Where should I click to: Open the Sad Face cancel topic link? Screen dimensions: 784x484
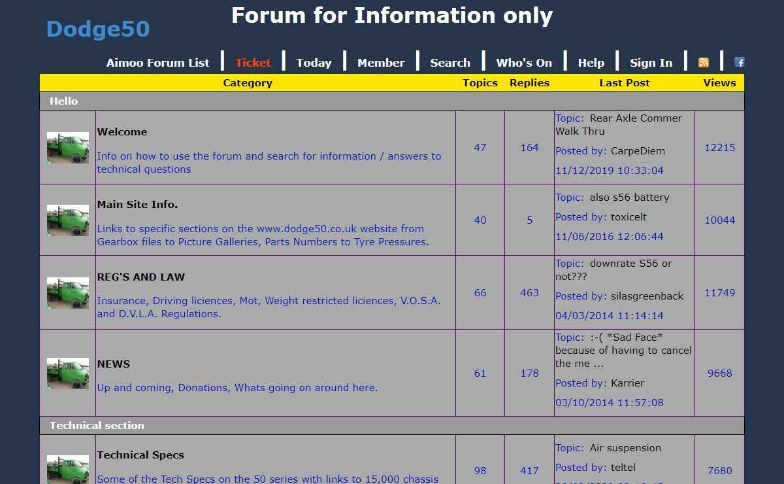click(x=623, y=350)
